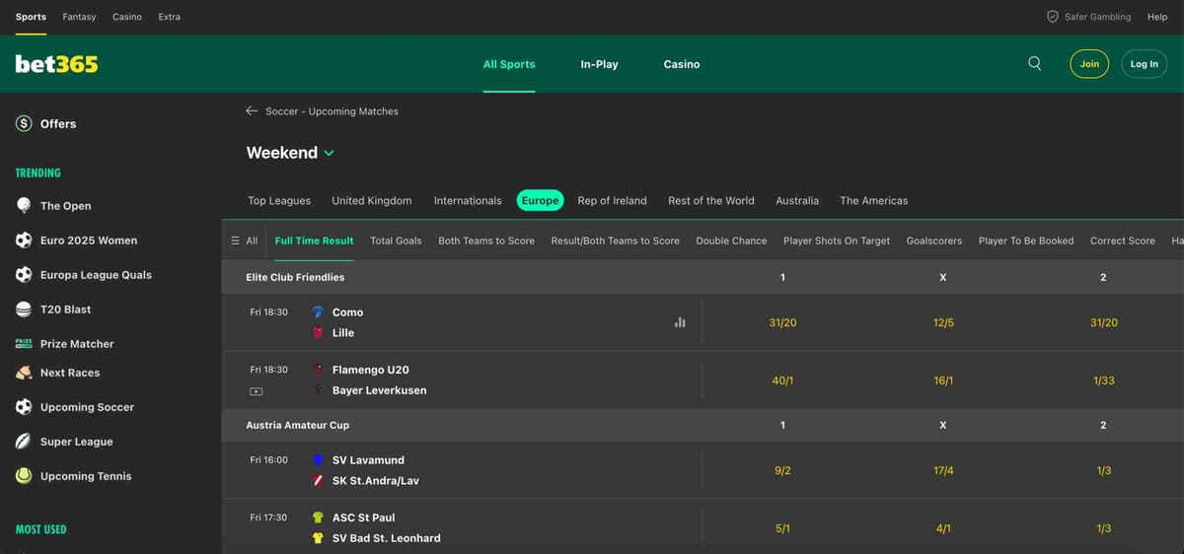
Task: Click the SV Bad St. Leonhard shirt icon
Action: (318, 537)
